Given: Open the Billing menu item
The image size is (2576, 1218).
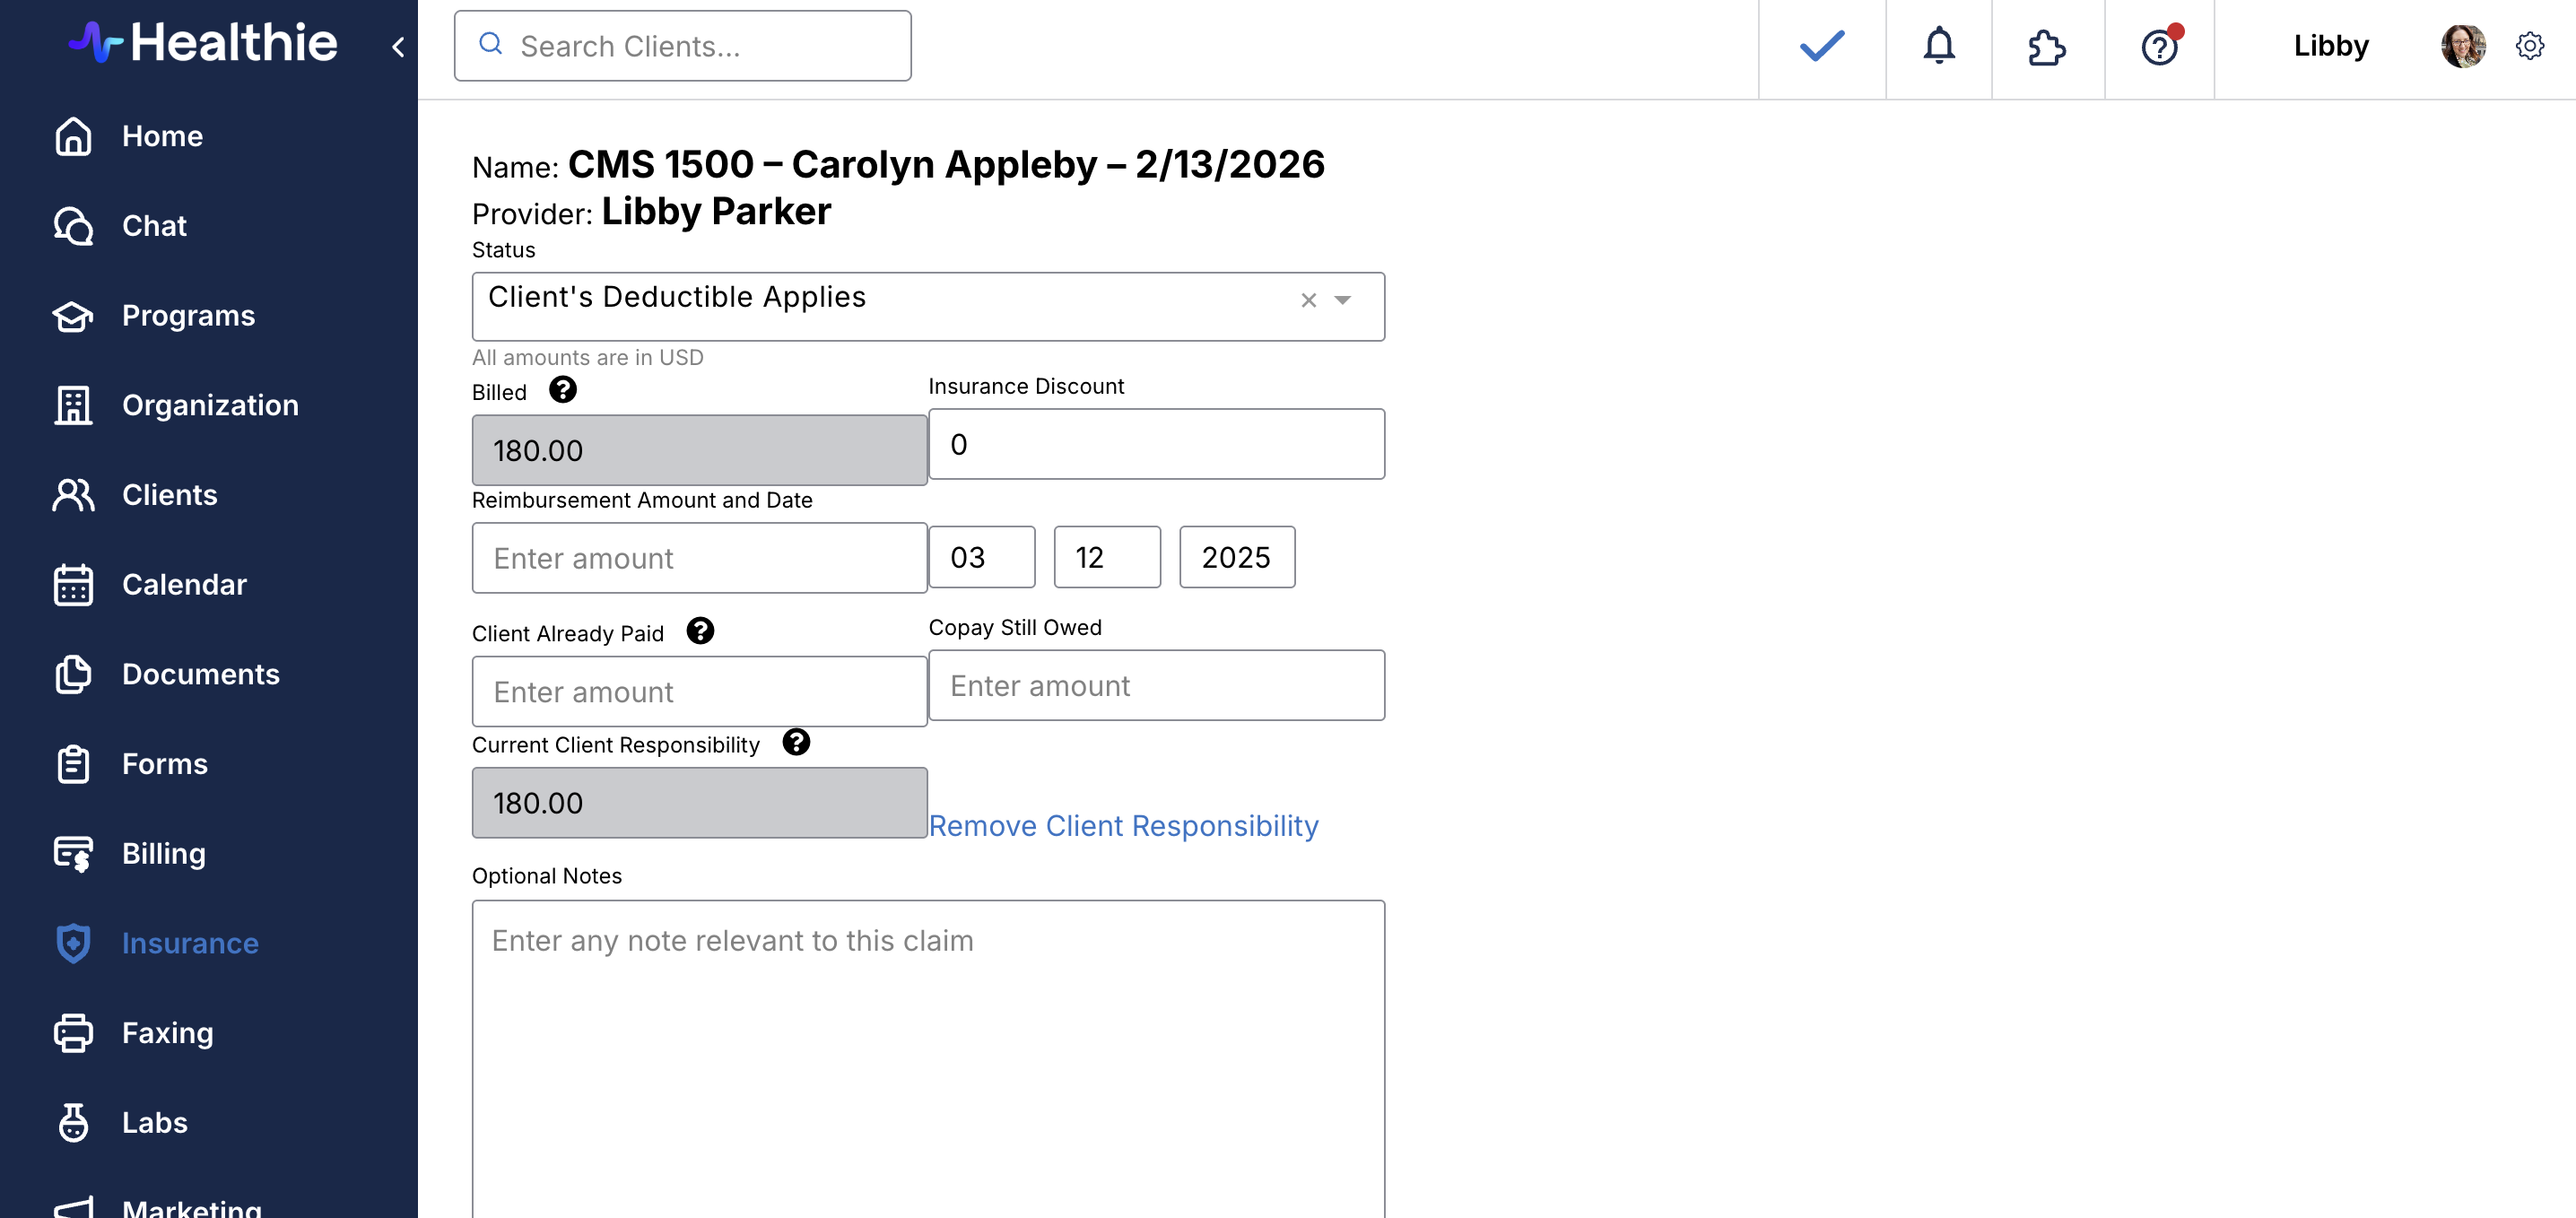Looking at the screenshot, I should click(163, 853).
